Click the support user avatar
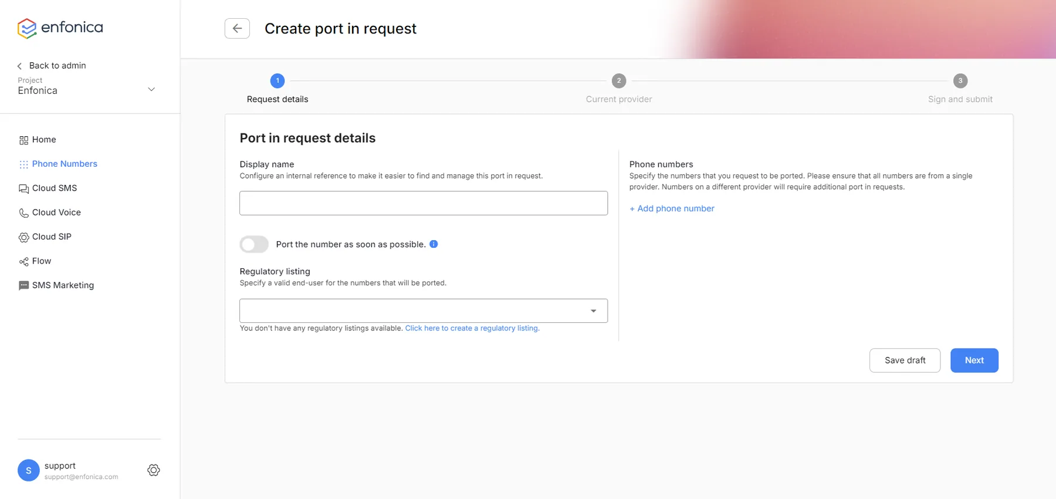The height and width of the screenshot is (499, 1056). [x=29, y=470]
